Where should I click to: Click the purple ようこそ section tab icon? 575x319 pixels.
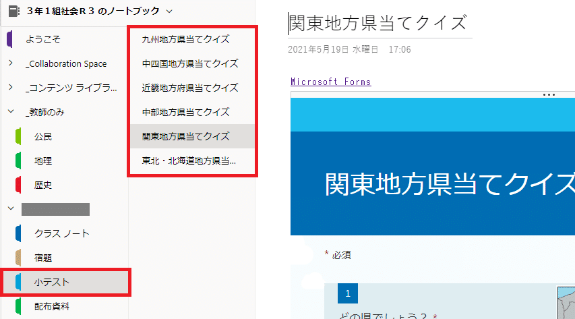(x=10, y=39)
